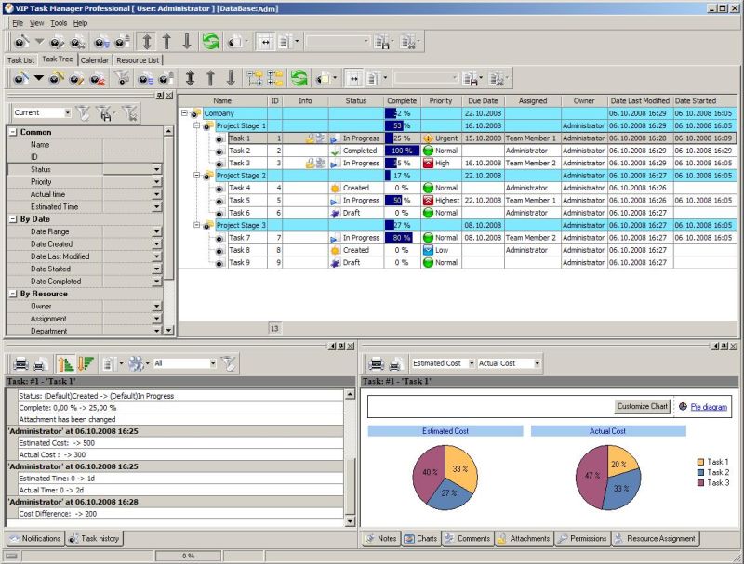Click the green Refresh icon in Task Tree toolbar
This screenshot has height=564, width=744.
pos(299,79)
